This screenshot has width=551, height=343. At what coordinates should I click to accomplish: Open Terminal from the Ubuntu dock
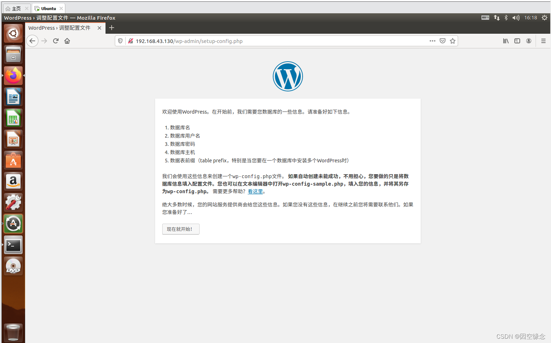click(13, 245)
